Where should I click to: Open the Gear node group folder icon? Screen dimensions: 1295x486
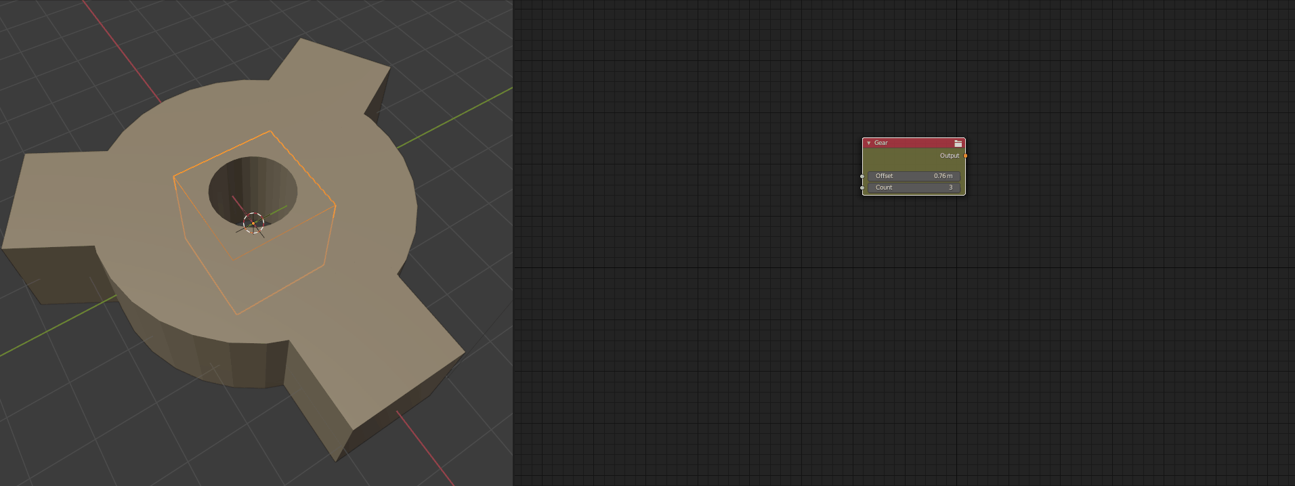coord(958,143)
